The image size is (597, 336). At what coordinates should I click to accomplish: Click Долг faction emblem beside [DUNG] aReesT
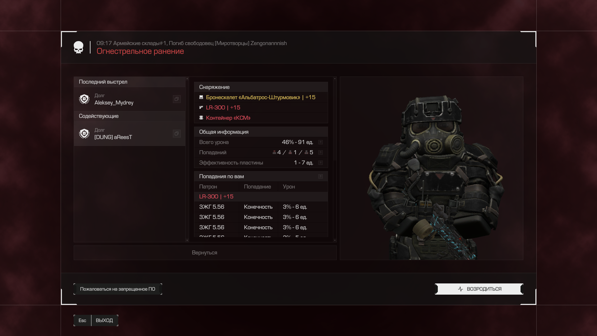(x=84, y=133)
